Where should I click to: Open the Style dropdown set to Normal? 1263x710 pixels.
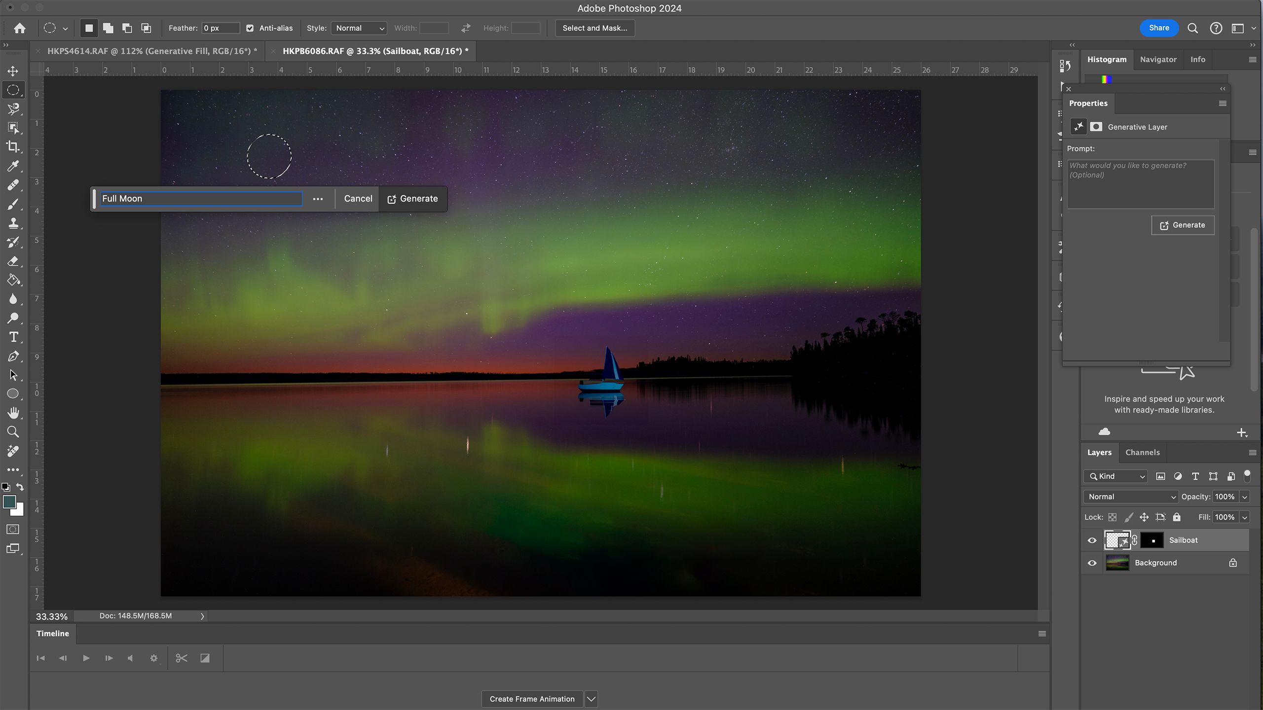pyautogui.click(x=359, y=28)
